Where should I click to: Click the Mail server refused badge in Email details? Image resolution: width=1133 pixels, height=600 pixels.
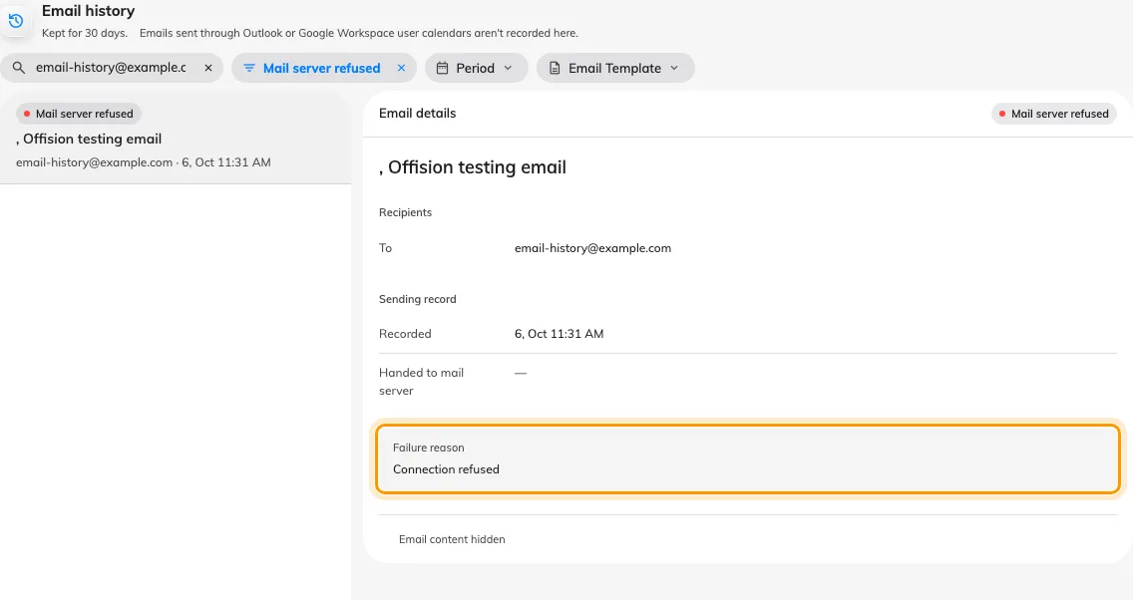click(1053, 114)
